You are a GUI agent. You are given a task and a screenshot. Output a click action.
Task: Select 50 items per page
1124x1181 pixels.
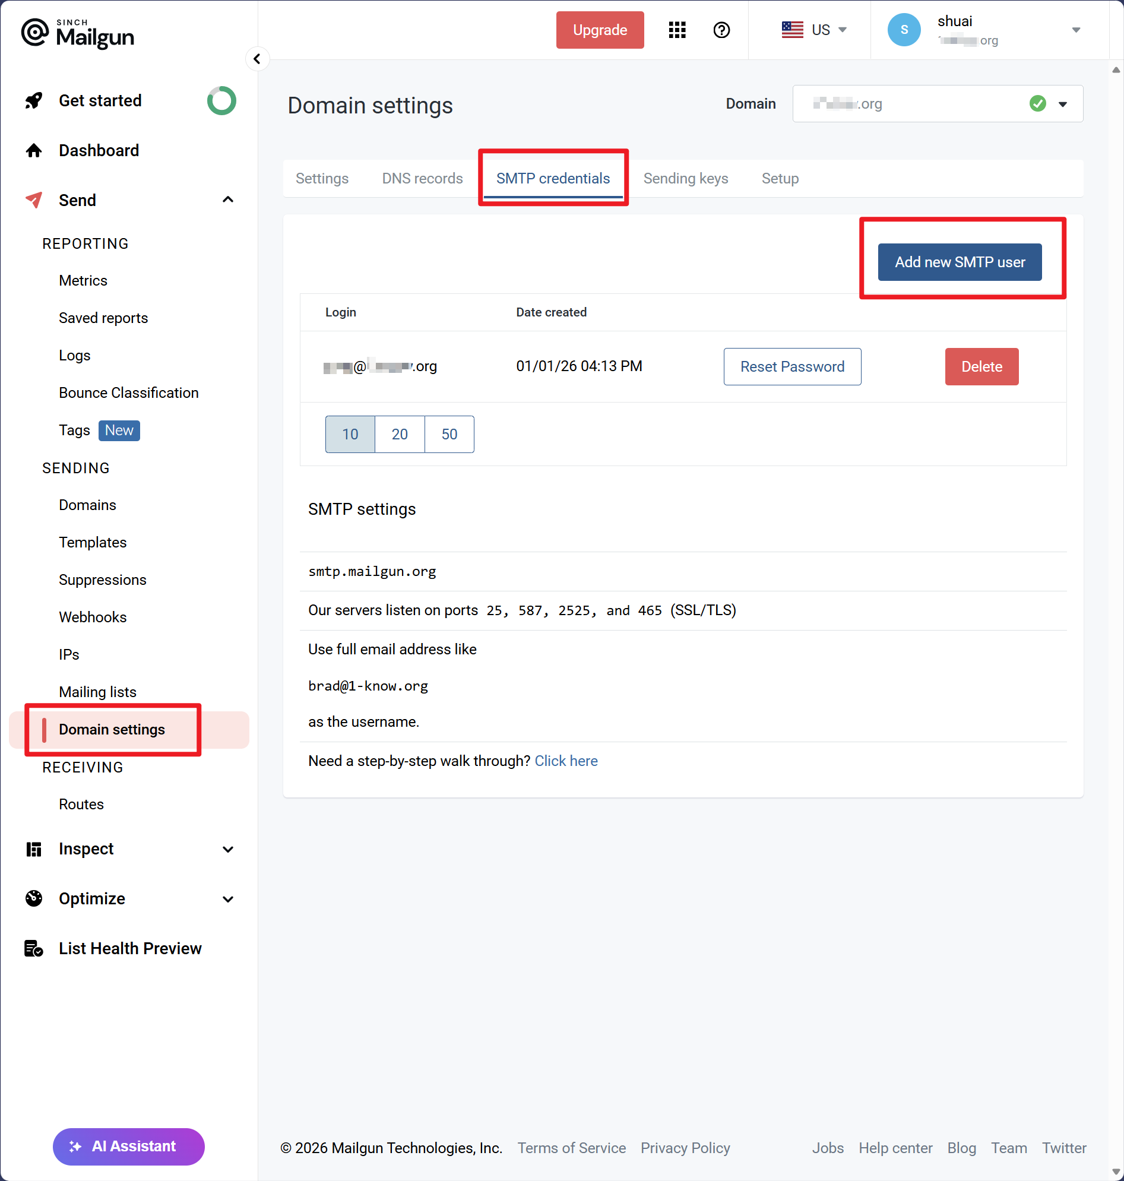(449, 434)
